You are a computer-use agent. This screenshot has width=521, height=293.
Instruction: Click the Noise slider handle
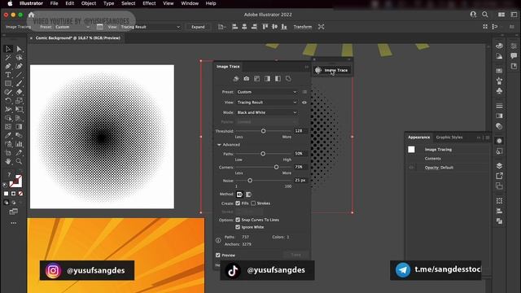[250, 181]
